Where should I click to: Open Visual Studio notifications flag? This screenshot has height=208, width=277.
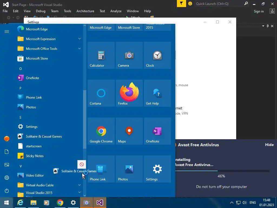point(182,4)
